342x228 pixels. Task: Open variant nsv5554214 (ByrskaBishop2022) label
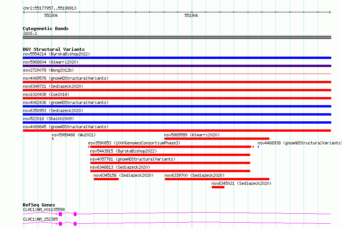click(56, 54)
